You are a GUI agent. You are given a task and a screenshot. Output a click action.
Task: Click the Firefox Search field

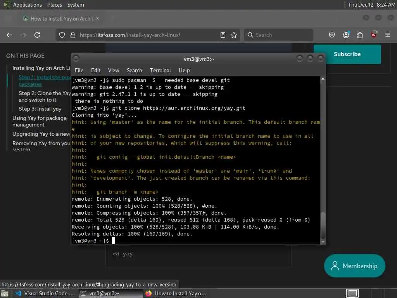click(x=278, y=35)
